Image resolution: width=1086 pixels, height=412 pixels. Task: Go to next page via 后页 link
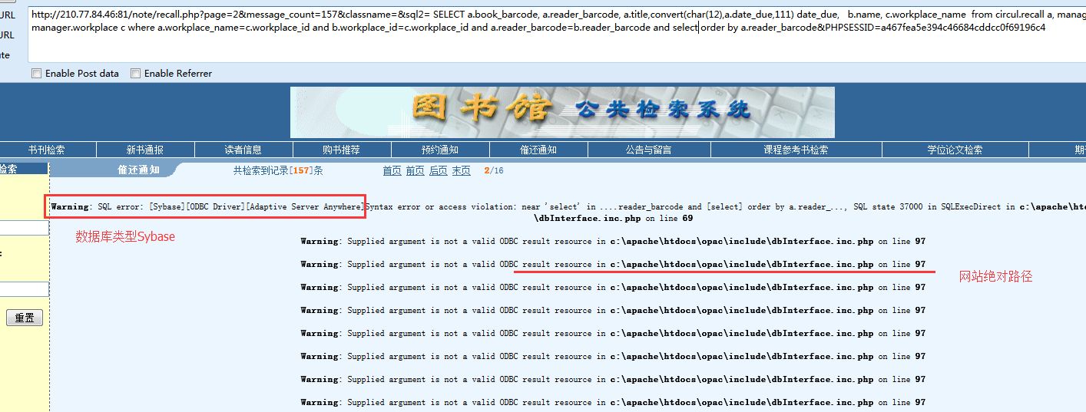(x=439, y=170)
